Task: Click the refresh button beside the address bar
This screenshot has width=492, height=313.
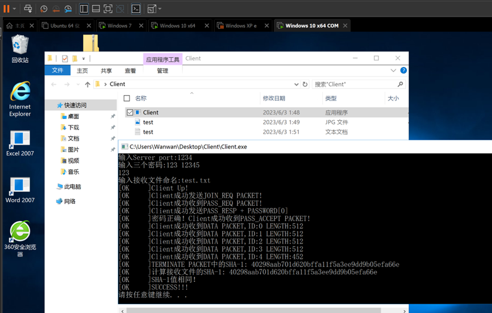Action: point(305,85)
